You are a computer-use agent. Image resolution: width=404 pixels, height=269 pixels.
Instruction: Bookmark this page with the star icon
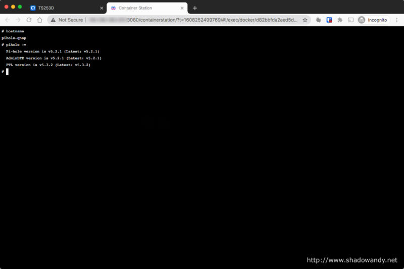click(305, 20)
